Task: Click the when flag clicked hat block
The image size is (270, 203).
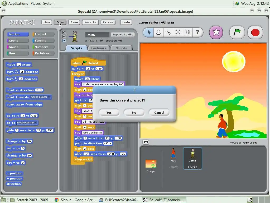Action: (88, 62)
